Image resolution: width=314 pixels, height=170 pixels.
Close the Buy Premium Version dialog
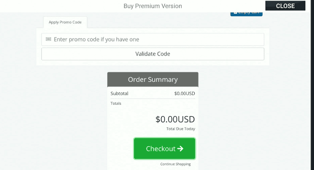286,6
